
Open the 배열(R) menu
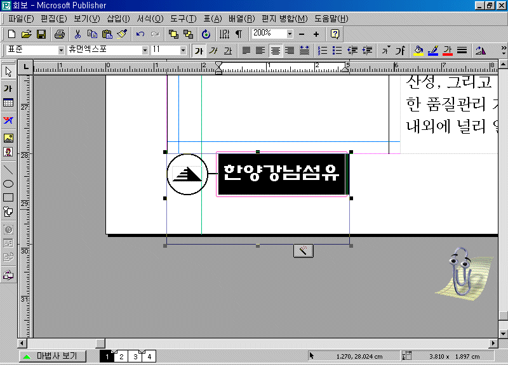pos(242,18)
